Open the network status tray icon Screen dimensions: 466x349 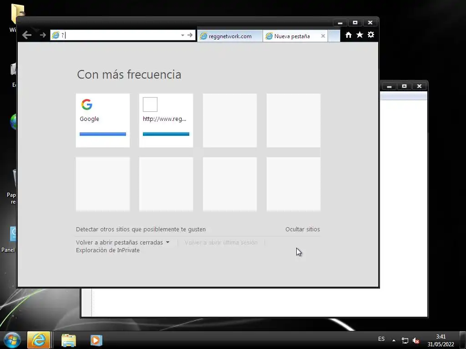tap(405, 340)
